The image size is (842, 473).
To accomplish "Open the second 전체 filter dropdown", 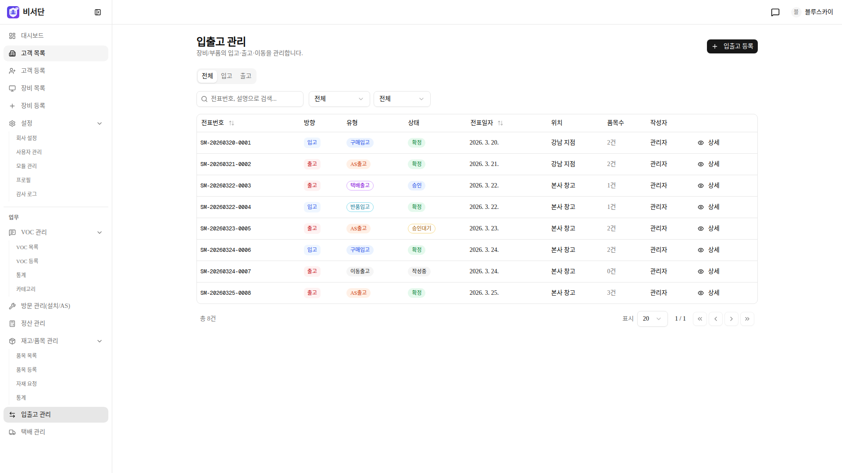I will [x=402, y=99].
